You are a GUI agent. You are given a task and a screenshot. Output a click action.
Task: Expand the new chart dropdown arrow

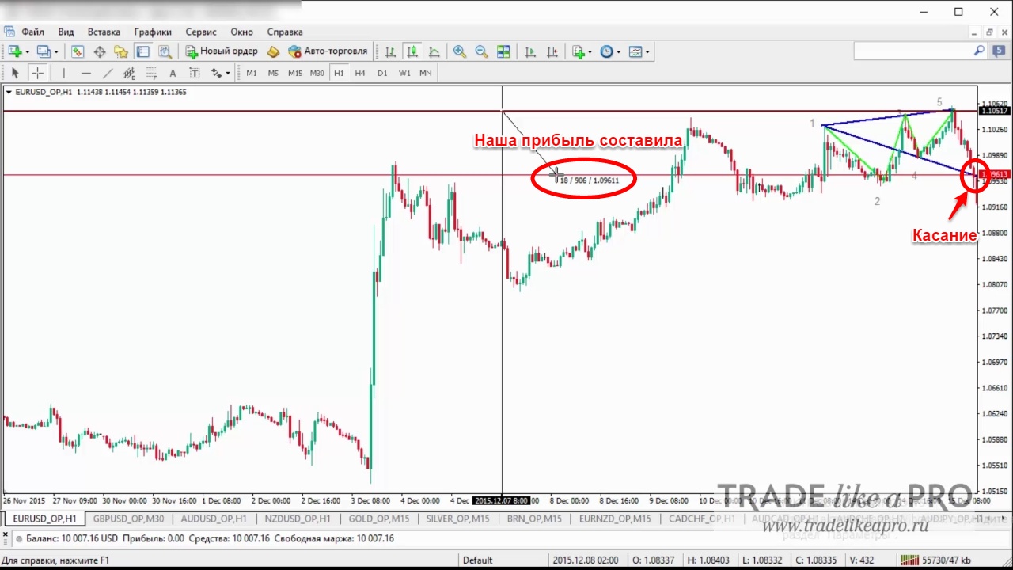coord(28,52)
